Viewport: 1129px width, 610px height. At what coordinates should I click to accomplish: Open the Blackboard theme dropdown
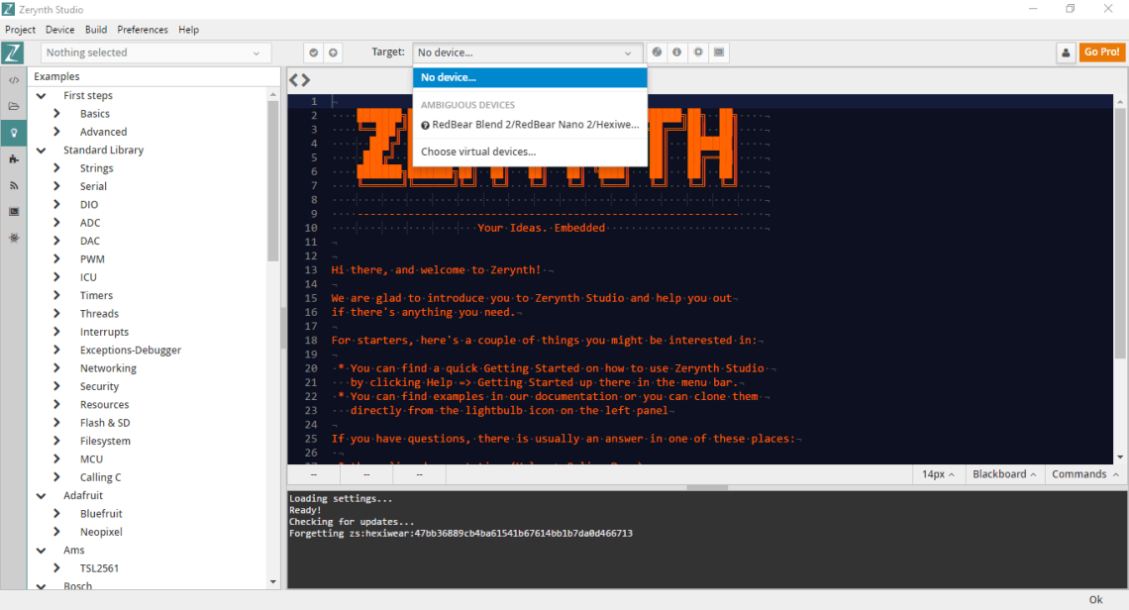[x=1003, y=474]
